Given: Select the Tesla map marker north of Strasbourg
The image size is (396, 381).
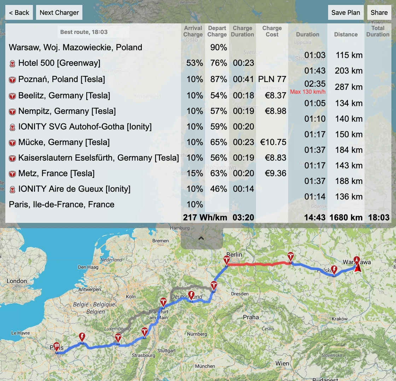Looking at the screenshot, I should pyautogui.click(x=145, y=332).
